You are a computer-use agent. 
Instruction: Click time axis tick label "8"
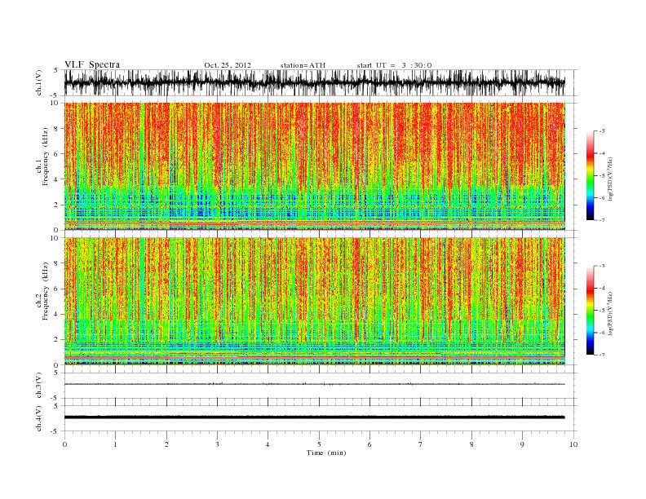click(x=471, y=444)
